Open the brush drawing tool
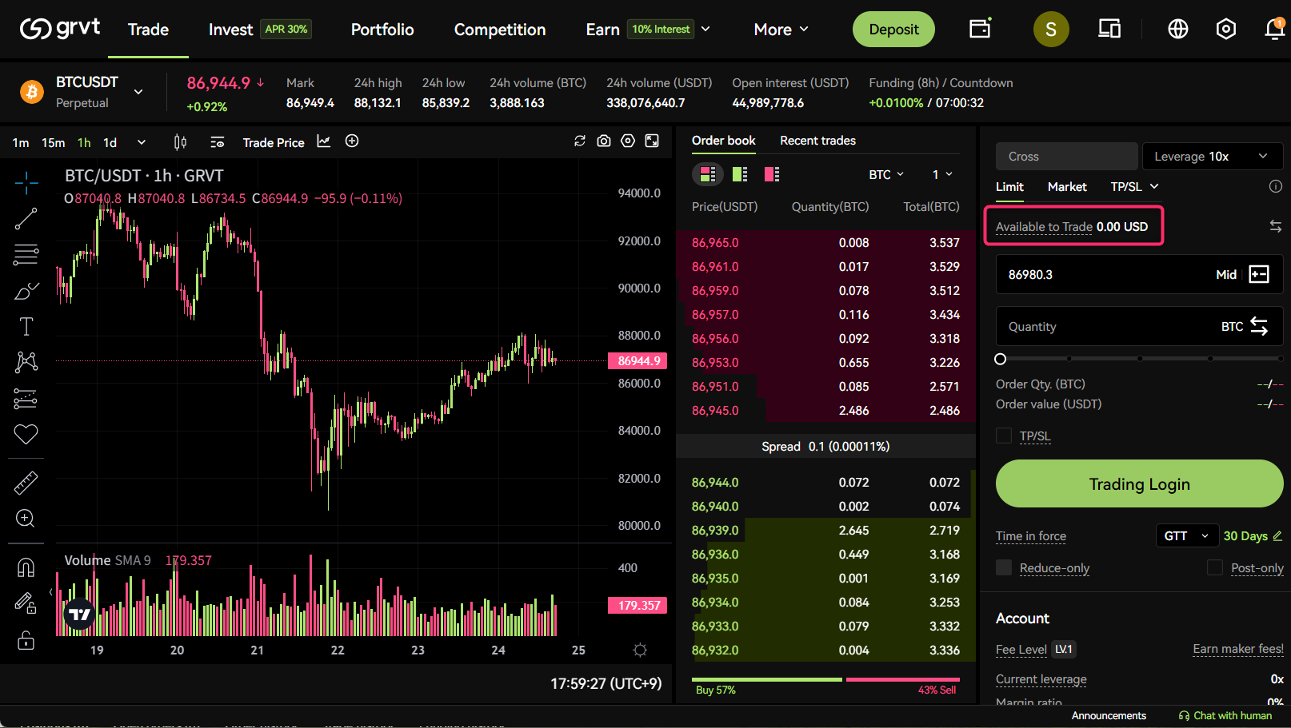The image size is (1291, 728). pyautogui.click(x=26, y=290)
